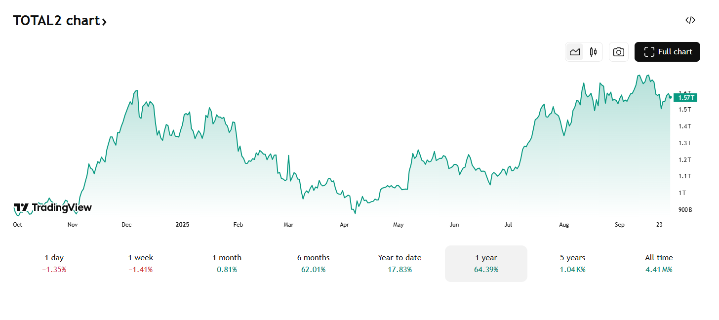Screen dimensions: 719x320
Task: Click the 1.57T current price label
Action: [x=685, y=98]
